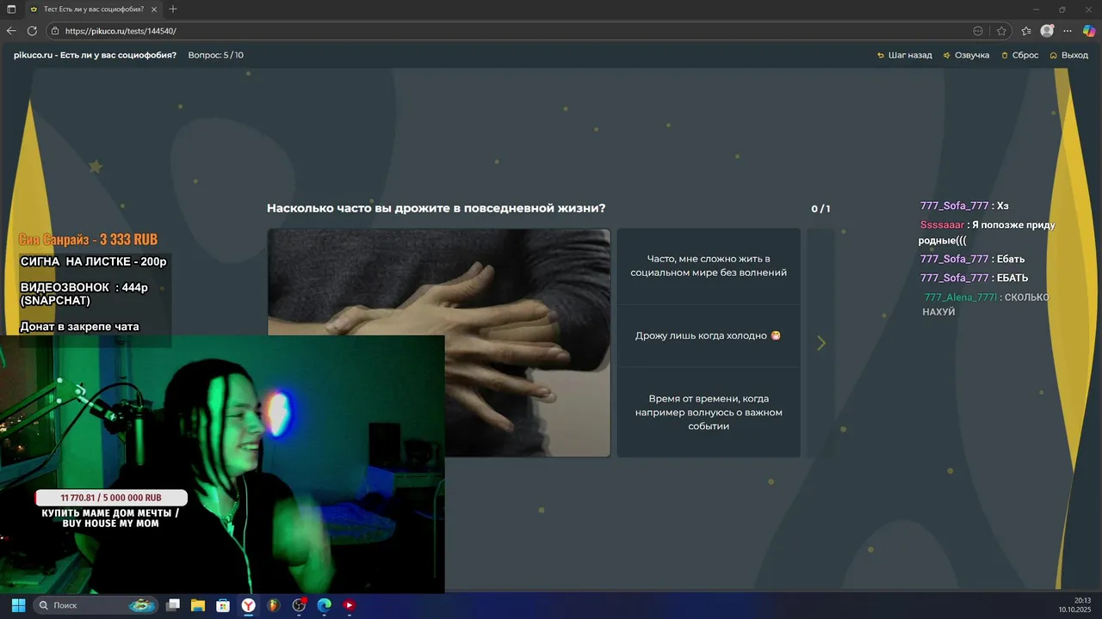1102x619 pixels.
Task: Open FL Studio from the taskbar
Action: click(274, 605)
